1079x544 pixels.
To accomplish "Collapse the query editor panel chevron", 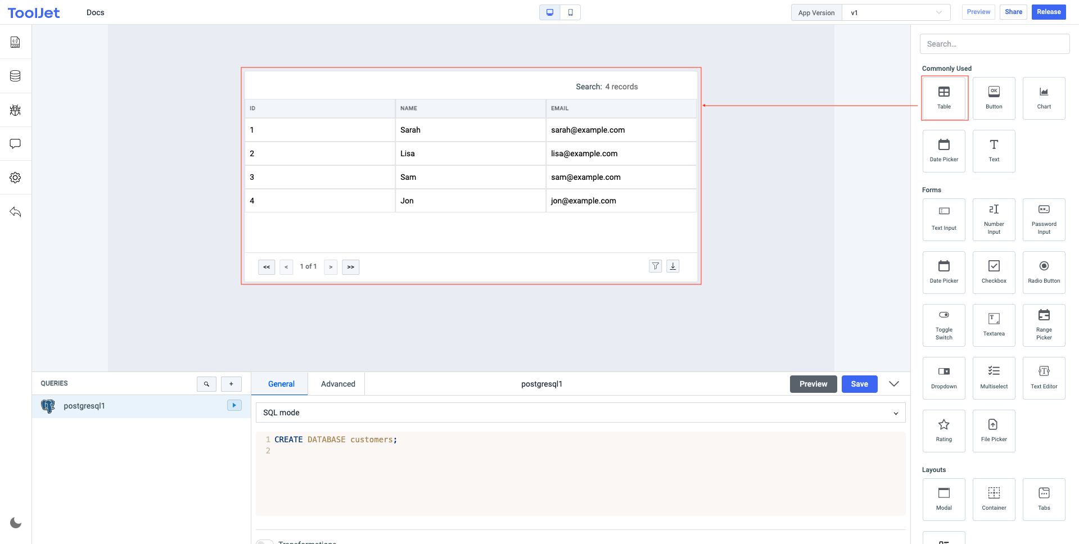I will 893,384.
